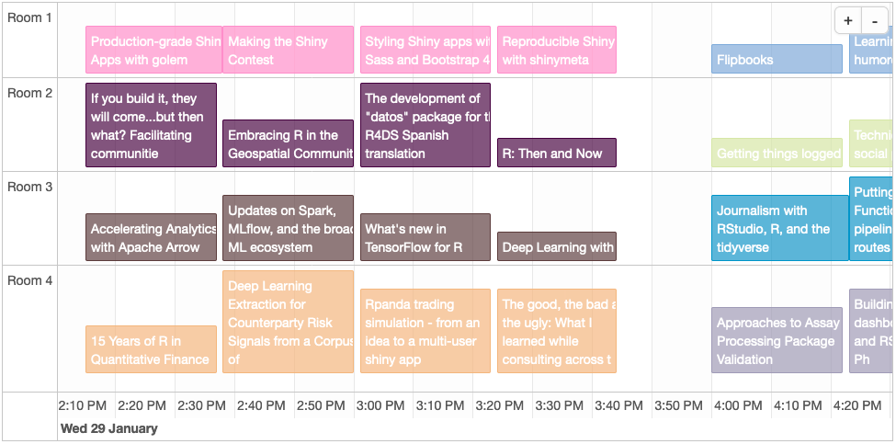Select Embracing R in the Geospatial Community

click(288, 143)
